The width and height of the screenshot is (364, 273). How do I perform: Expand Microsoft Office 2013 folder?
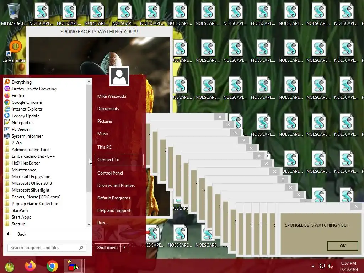(x=45, y=183)
